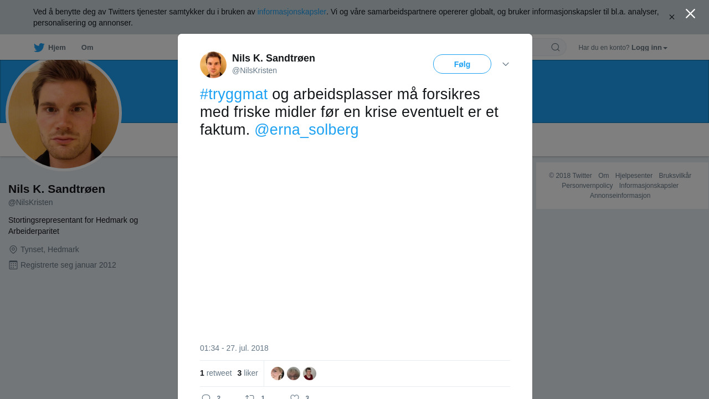The image size is (709, 399).
Task: Close the tweet overlay with large X
Action: pyautogui.click(x=690, y=13)
